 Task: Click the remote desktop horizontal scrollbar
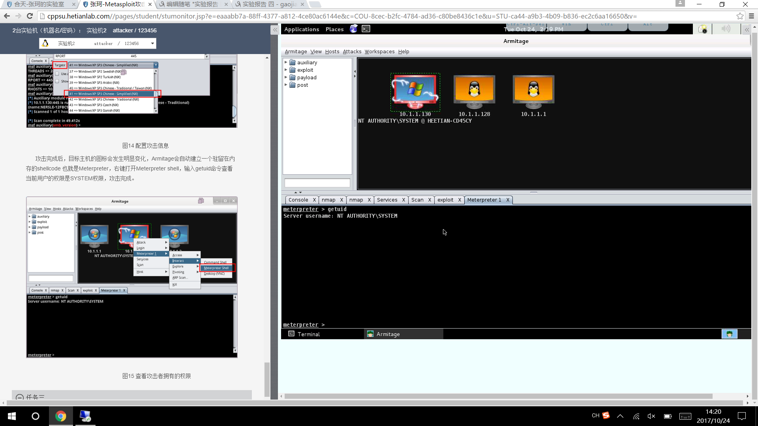(498, 396)
